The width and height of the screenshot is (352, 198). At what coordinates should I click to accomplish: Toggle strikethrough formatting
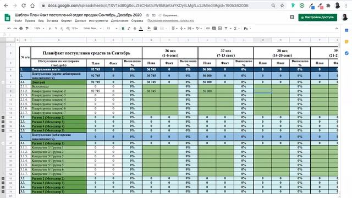(135, 29)
